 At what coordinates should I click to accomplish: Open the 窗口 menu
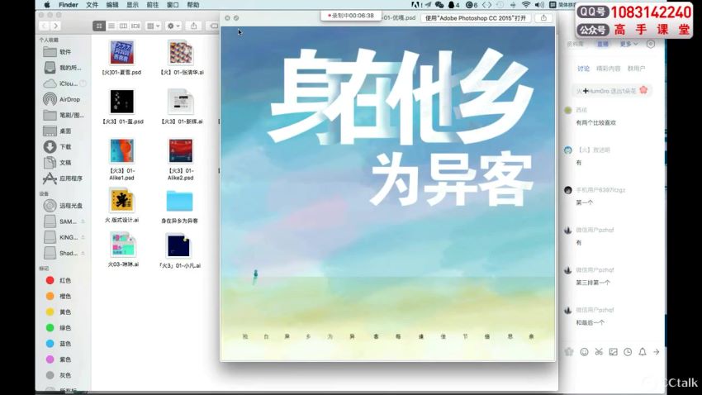[x=173, y=4]
